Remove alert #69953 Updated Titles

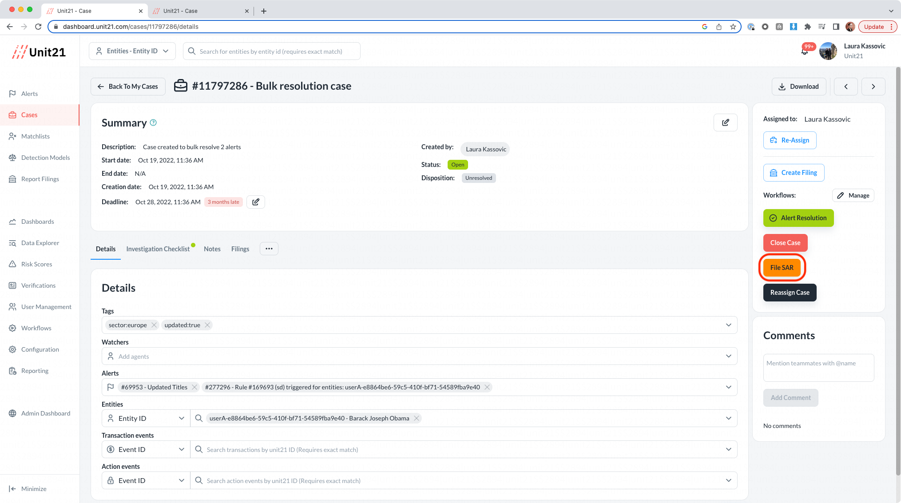tap(194, 387)
